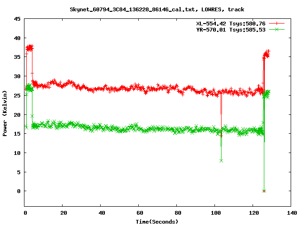301x226 pixels.
Task: Click x-axis tick label 40
Action: 102,213
